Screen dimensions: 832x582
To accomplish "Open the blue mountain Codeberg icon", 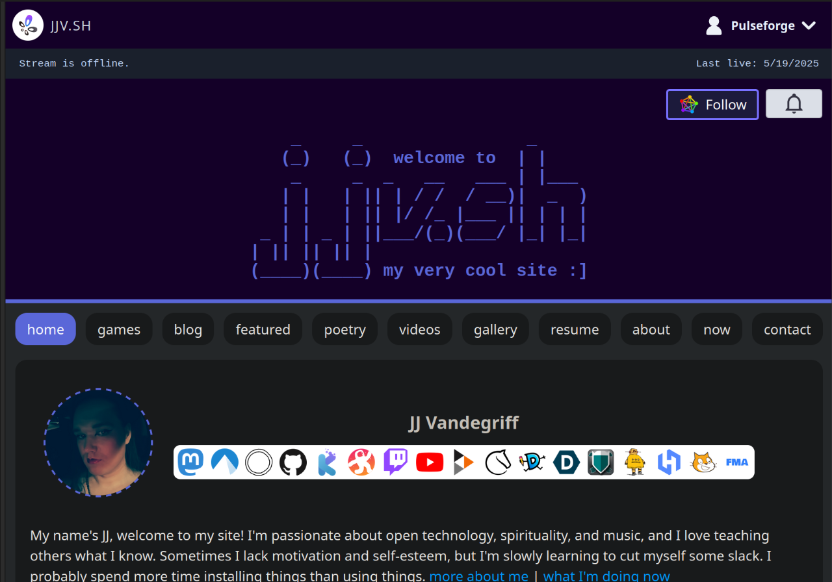I will [x=225, y=462].
